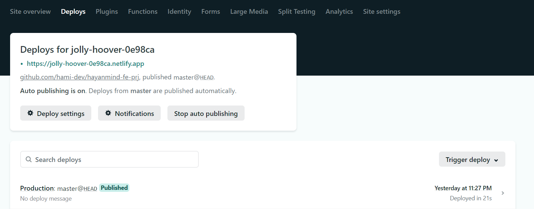
Task: Open the Forms tab
Action: pos(211,11)
